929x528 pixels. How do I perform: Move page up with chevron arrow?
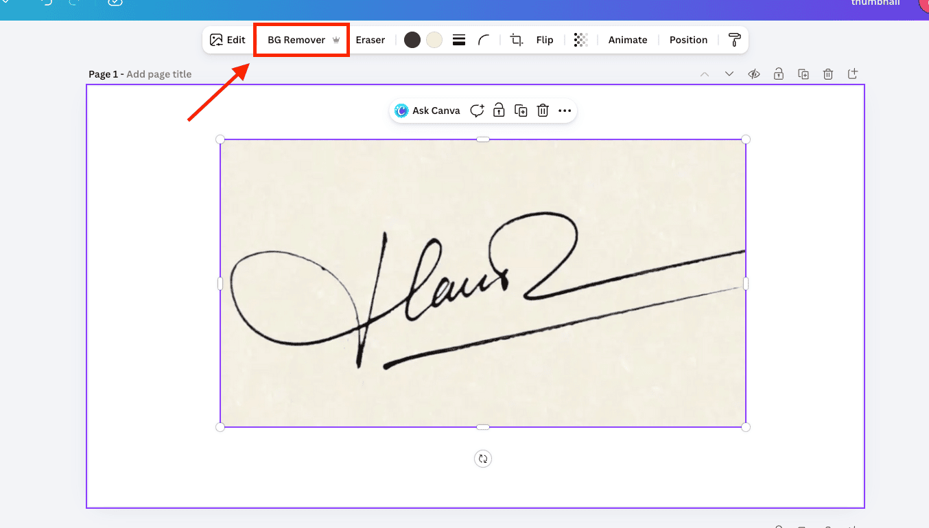[705, 74]
